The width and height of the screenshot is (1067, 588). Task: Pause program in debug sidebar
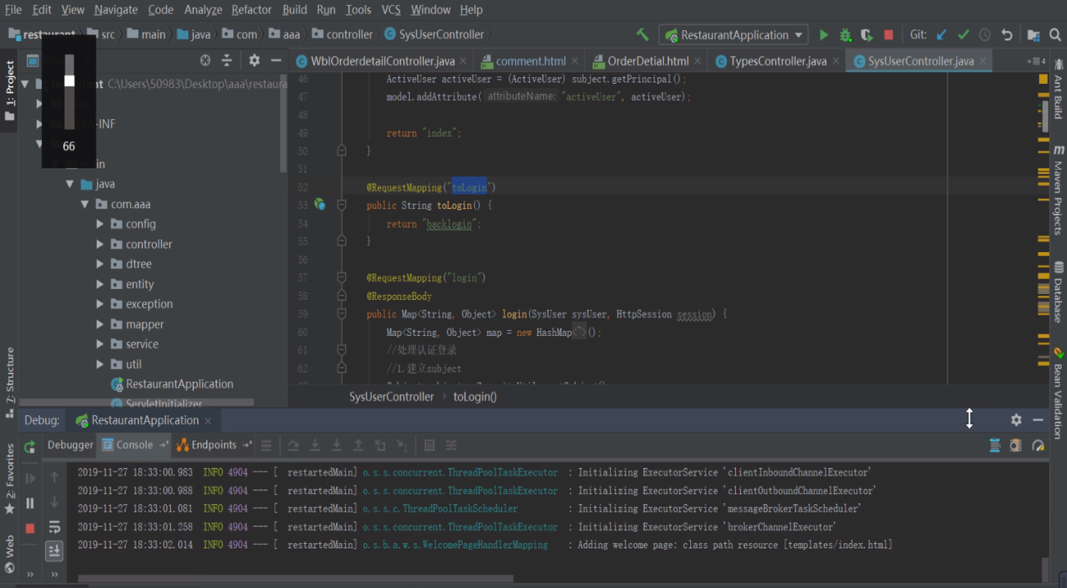(30, 503)
